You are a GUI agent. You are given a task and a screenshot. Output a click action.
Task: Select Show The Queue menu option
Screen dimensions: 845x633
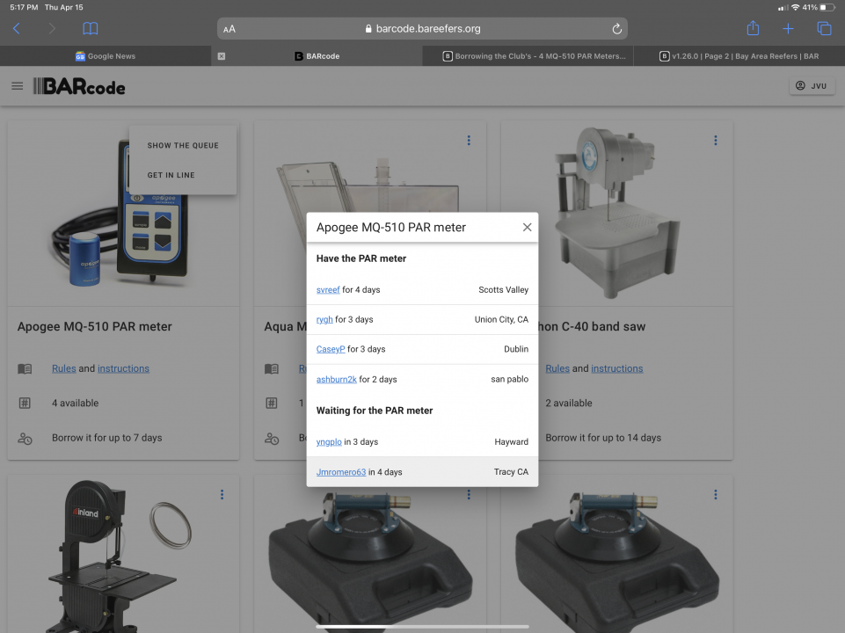tap(183, 145)
